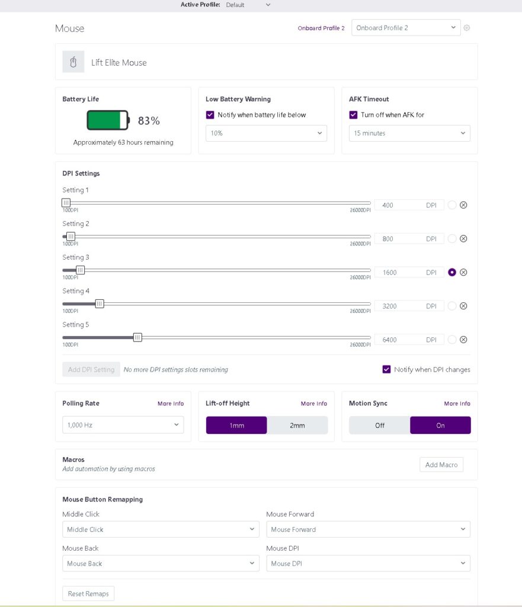
Task: Click the Onboard Profile 2 link
Action: (321, 28)
